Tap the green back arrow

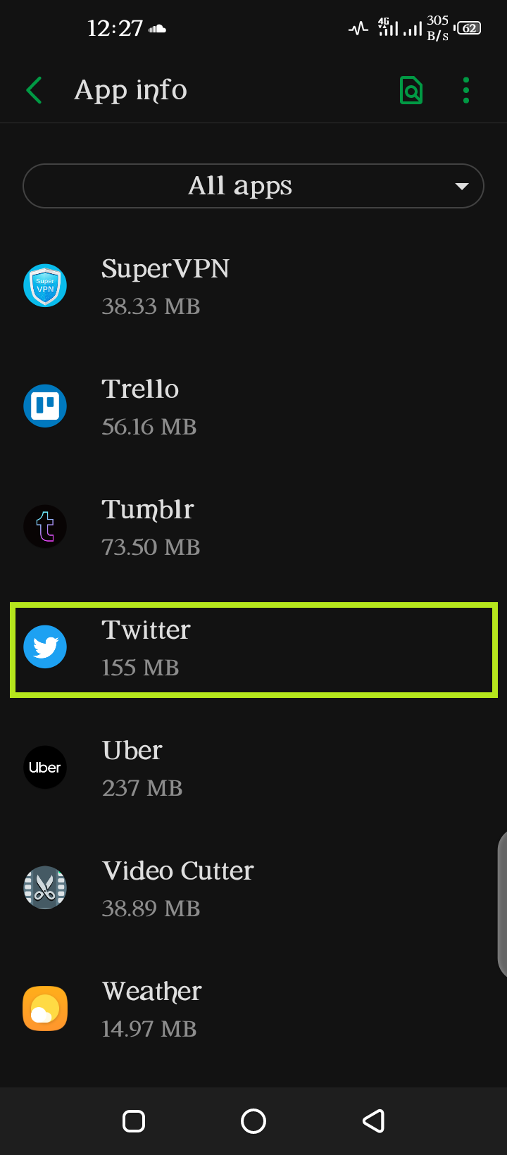(x=35, y=90)
